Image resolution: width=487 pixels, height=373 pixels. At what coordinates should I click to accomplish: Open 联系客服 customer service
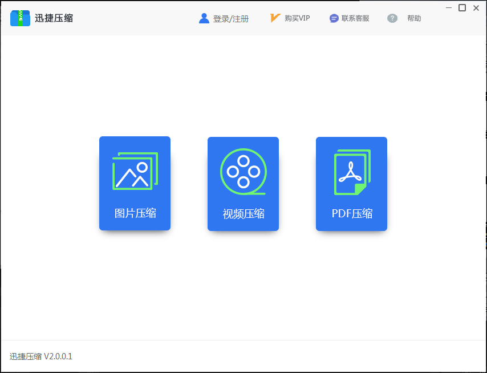355,18
